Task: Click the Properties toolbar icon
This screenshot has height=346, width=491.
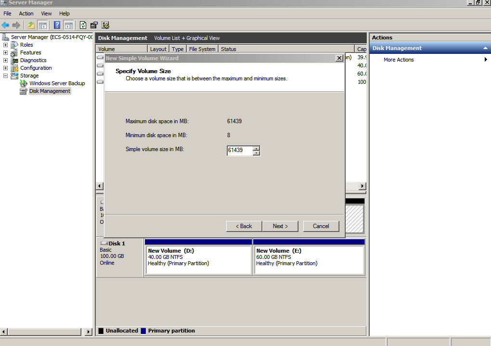Action: click(x=94, y=26)
